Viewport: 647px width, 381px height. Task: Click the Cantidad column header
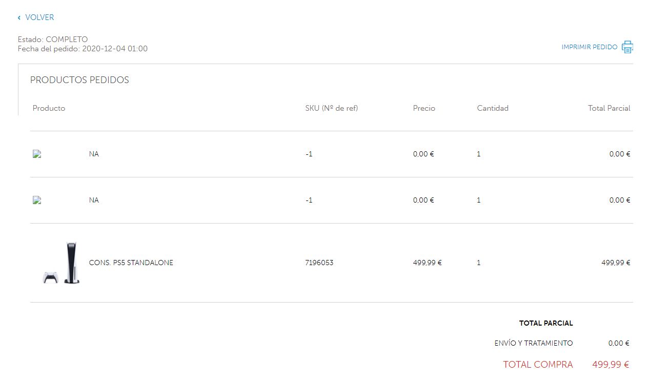point(492,108)
